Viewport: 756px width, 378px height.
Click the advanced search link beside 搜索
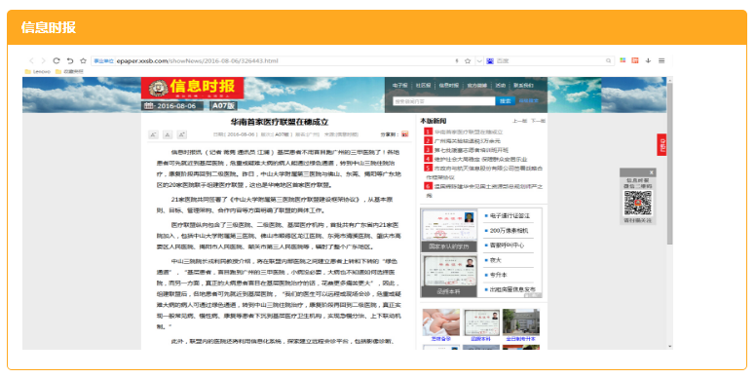[x=528, y=101]
